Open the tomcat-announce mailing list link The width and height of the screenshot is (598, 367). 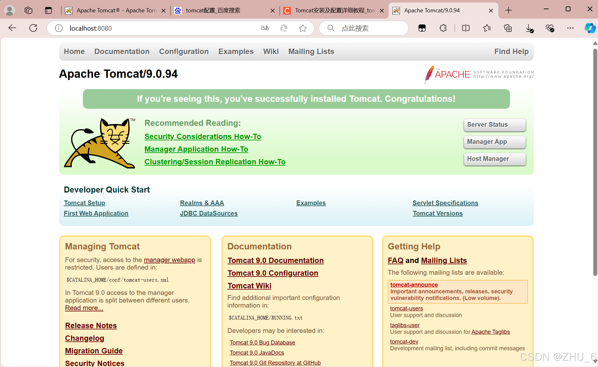tap(414, 285)
